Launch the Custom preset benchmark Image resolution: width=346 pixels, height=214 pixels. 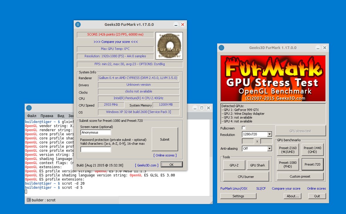(x=300, y=176)
